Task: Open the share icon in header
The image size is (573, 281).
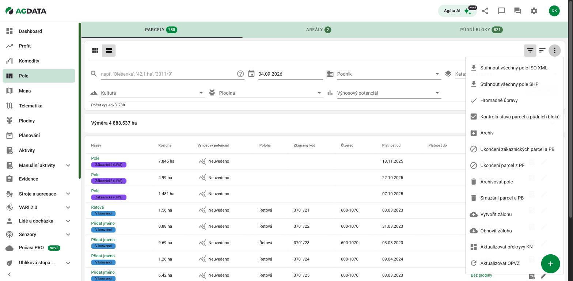Action: 485,11
